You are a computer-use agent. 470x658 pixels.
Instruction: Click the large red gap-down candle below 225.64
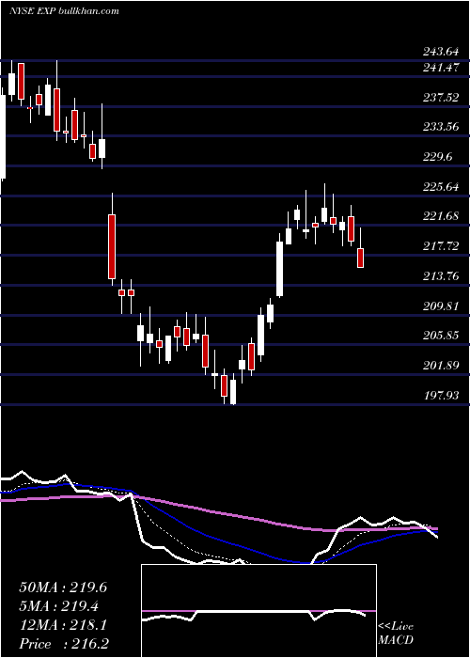click(112, 246)
